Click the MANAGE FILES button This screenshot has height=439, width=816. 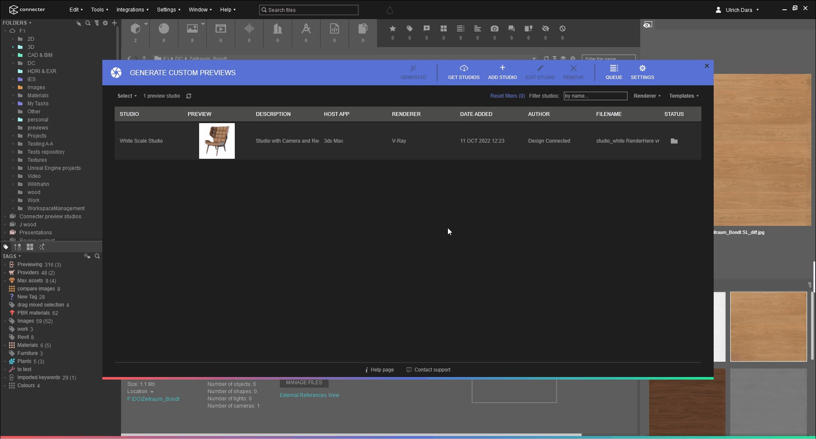point(304,383)
